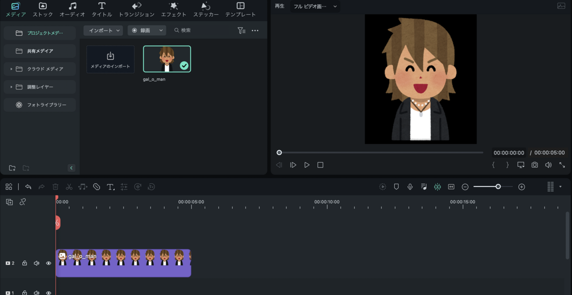572x295 pixels.
Task: Open the トランジション tab
Action: point(136,10)
